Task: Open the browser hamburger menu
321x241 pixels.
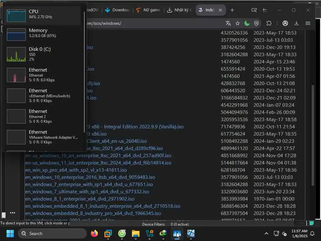Action: pyautogui.click(x=308, y=23)
